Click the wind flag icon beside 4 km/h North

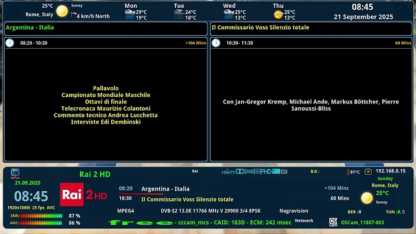[x=74, y=14]
